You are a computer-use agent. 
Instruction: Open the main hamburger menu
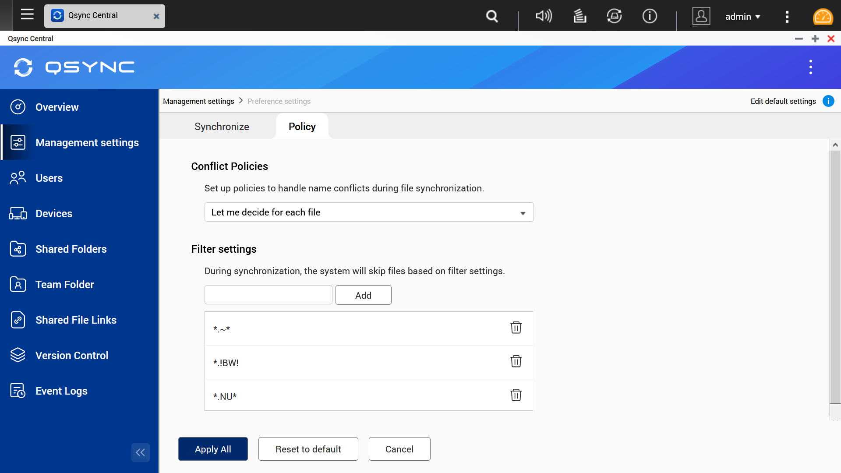(x=27, y=14)
